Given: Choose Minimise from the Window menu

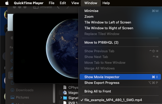Looking at the screenshot, I should (120, 11).
